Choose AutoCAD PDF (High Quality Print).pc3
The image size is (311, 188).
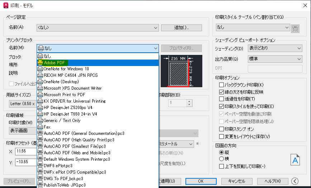point(98,140)
